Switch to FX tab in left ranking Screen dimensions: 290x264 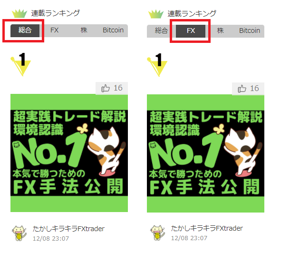tap(54, 30)
